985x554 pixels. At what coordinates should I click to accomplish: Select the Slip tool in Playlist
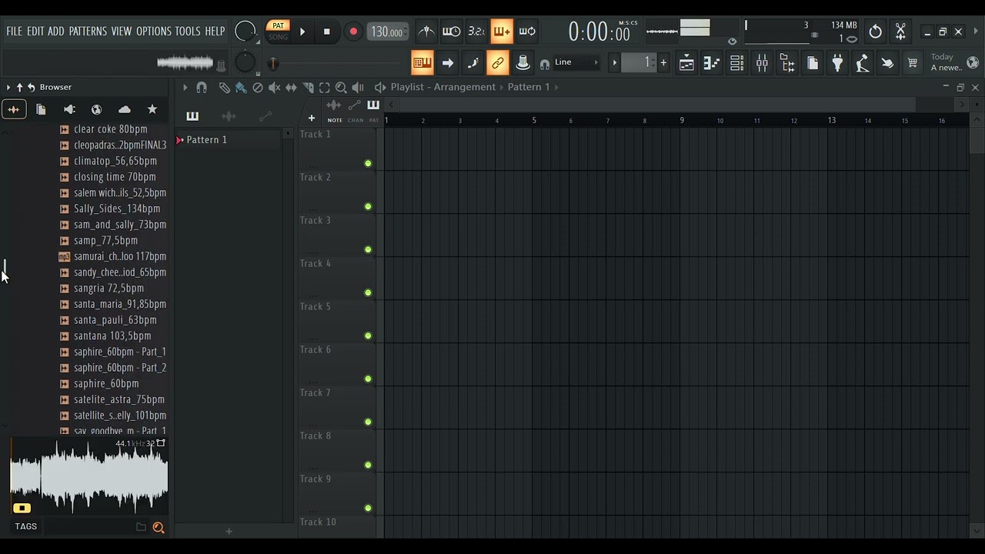click(x=291, y=88)
